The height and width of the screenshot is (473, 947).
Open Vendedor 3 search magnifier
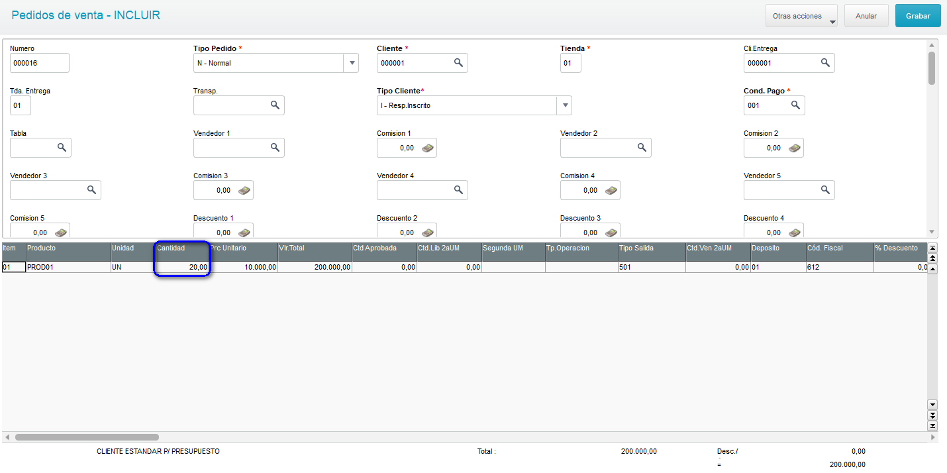(x=91, y=189)
